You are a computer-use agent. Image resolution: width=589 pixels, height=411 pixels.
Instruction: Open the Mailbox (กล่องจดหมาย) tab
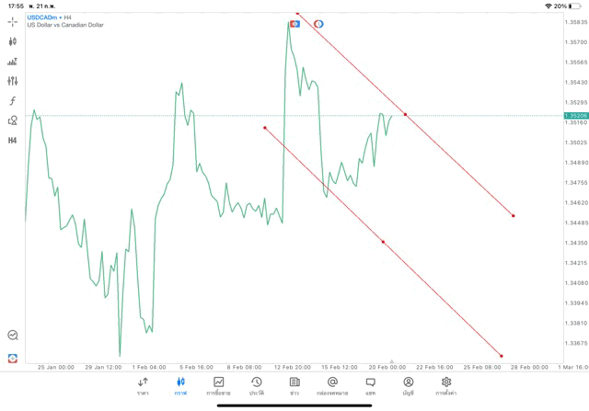pos(331,385)
